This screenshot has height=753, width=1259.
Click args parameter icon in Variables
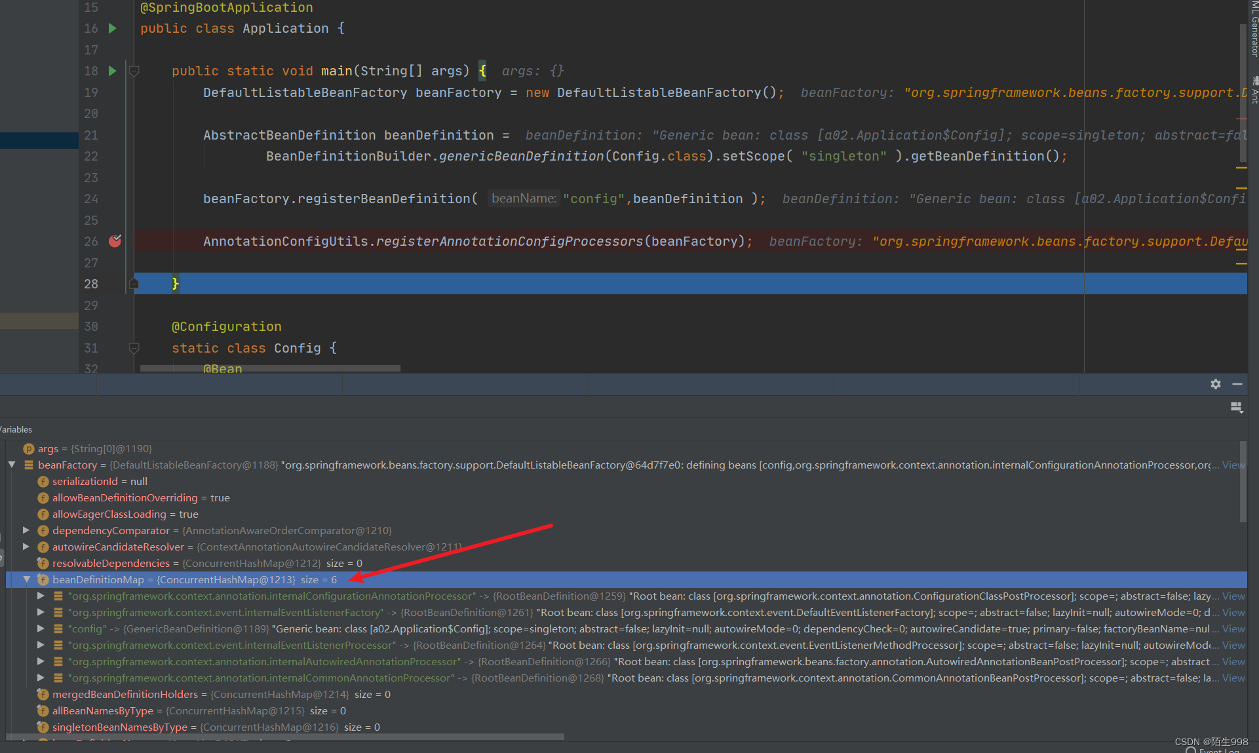click(28, 448)
